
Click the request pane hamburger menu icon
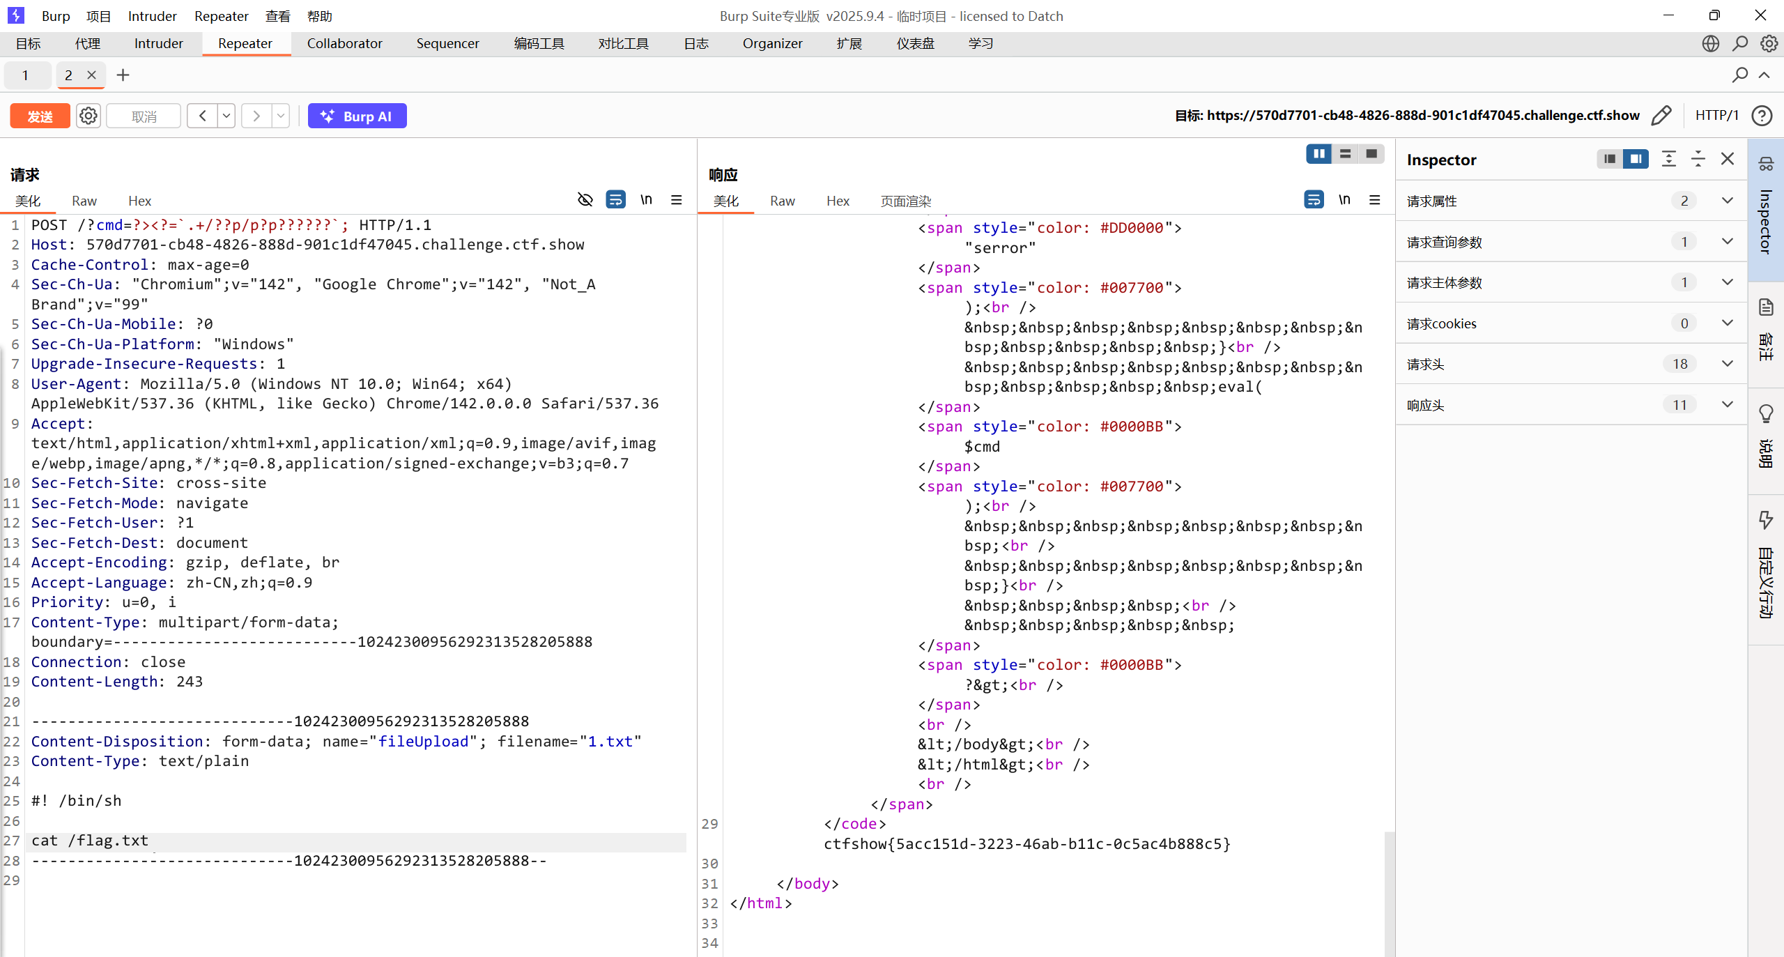point(676,200)
